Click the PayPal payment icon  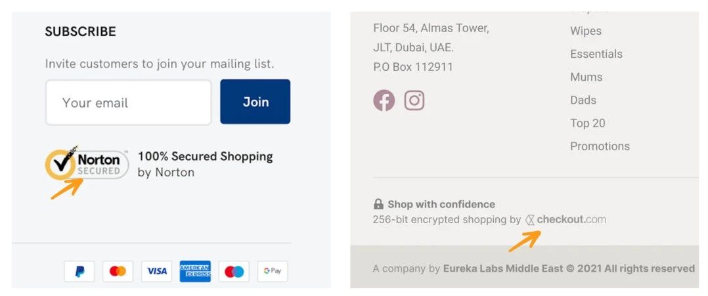79,271
